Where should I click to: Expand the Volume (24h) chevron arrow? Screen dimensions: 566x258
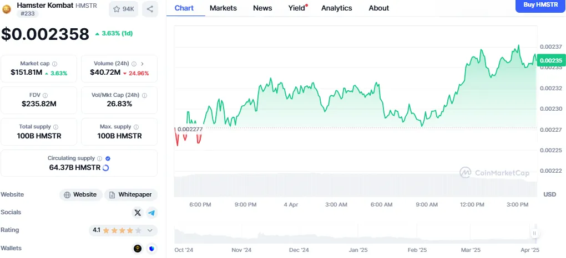pos(142,64)
